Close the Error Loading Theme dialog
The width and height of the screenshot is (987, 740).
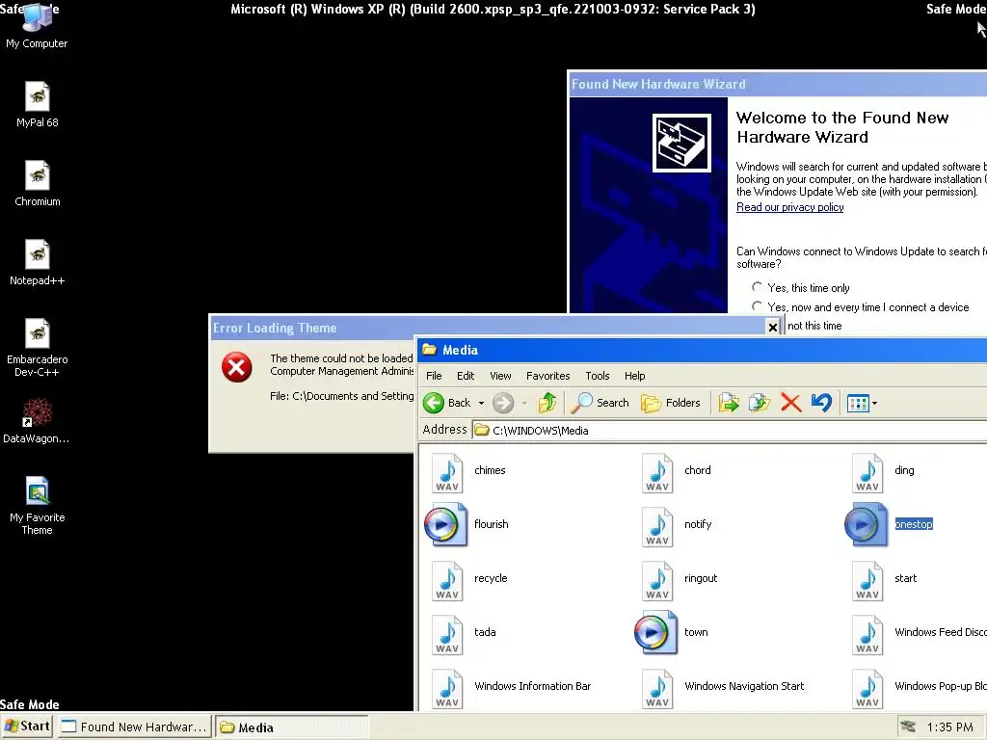[x=772, y=327]
